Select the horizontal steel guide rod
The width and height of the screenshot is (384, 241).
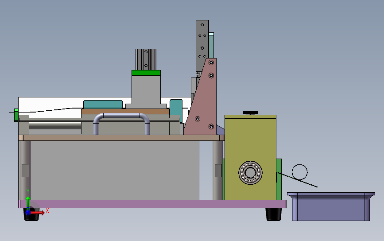55,126
